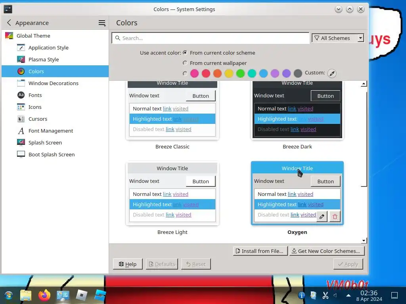Viewport: 406px width, 304px height.
Task: Pick the pink accent color
Action: 194,73
